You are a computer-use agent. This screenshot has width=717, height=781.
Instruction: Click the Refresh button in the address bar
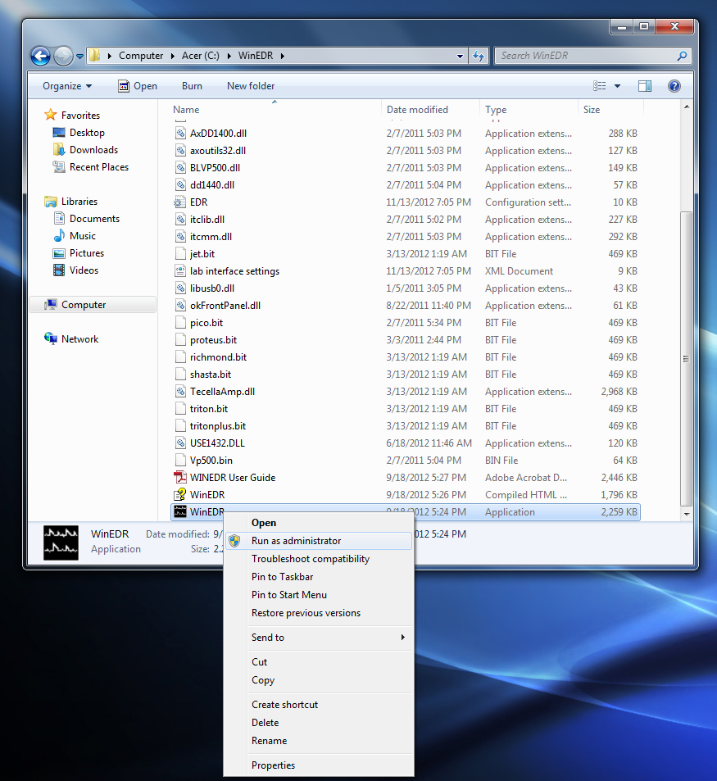tap(479, 56)
